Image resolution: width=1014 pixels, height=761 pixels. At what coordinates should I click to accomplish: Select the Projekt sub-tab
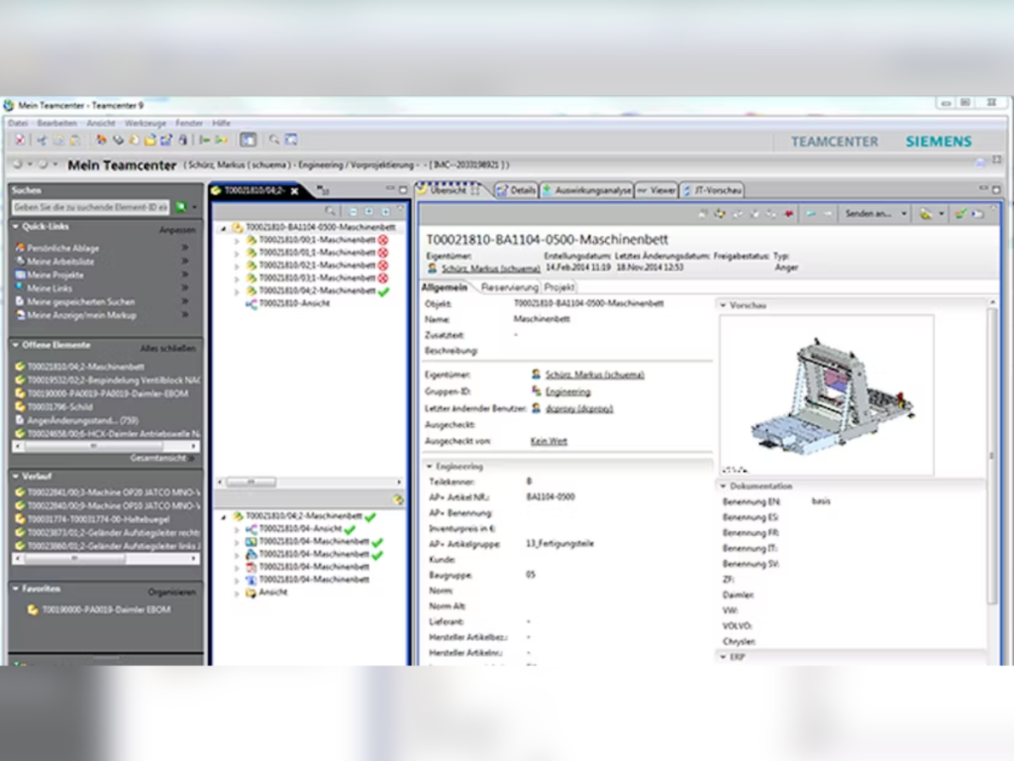(x=558, y=287)
